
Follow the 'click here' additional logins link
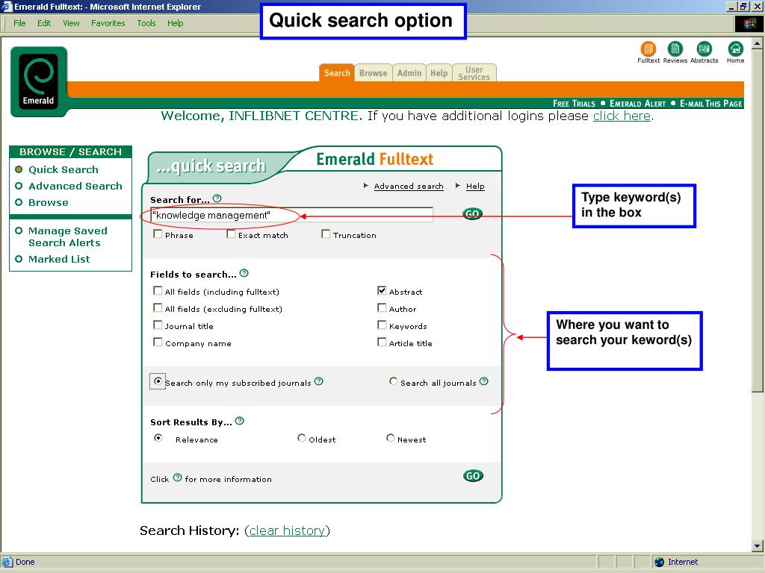pos(622,116)
